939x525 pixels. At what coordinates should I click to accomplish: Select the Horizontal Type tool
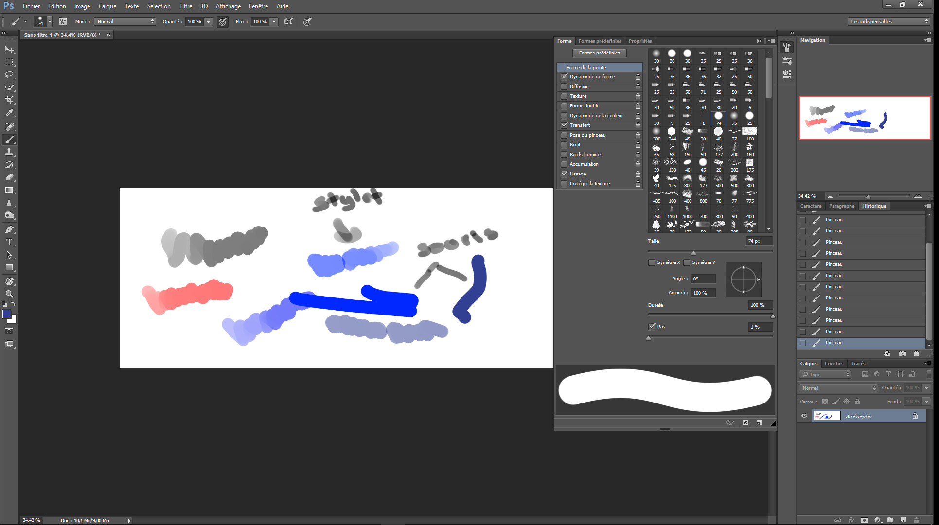click(x=9, y=242)
